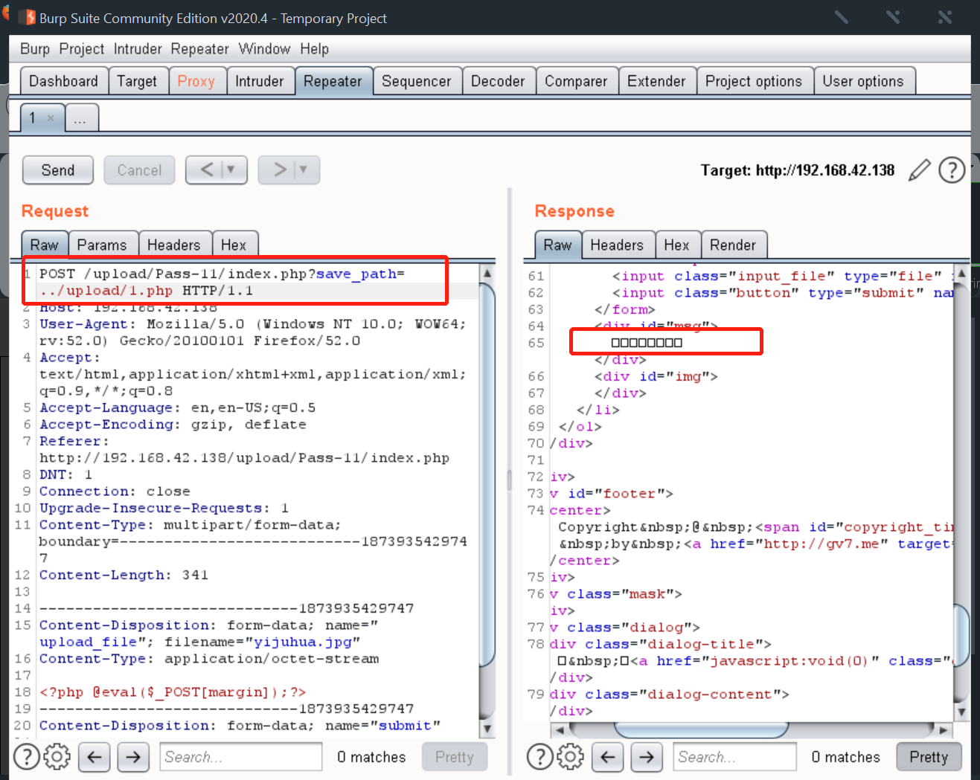980x780 pixels.
Task: Open the response Render tab
Action: point(733,245)
